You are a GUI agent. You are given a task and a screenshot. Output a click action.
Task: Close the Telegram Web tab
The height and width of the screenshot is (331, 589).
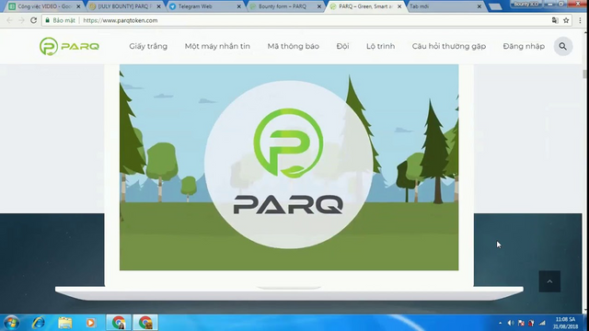[239, 6]
